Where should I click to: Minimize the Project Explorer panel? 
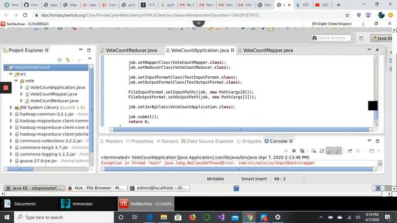click(81, 50)
